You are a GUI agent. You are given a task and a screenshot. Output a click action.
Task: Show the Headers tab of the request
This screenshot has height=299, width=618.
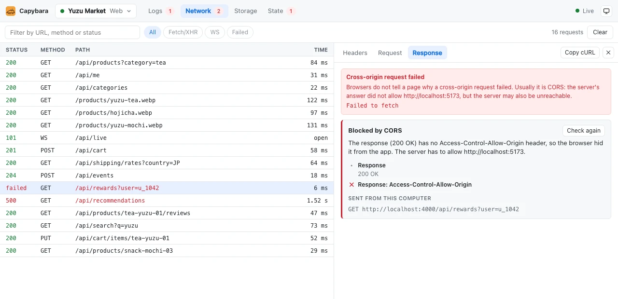(x=355, y=53)
